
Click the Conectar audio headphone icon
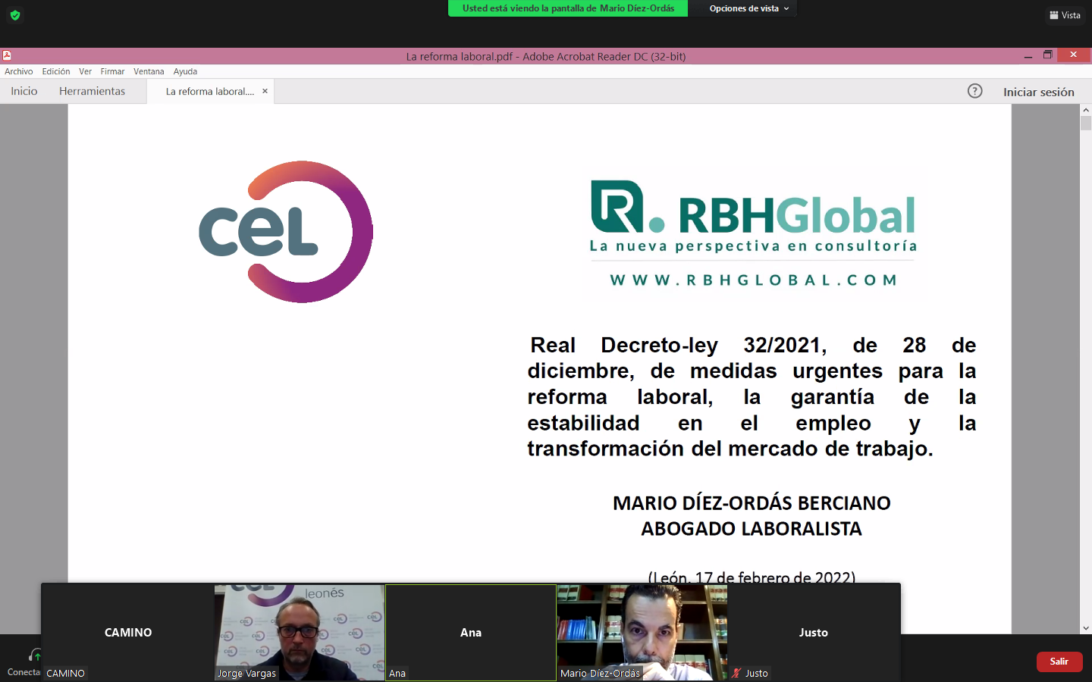pyautogui.click(x=35, y=655)
